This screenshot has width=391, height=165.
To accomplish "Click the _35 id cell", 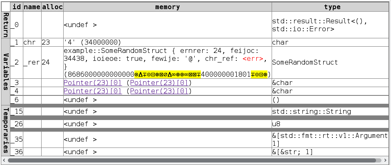I will [x=17, y=140].
